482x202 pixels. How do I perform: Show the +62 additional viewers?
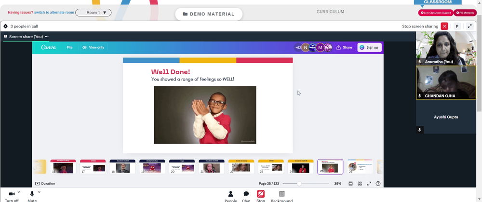pyautogui.click(x=297, y=47)
